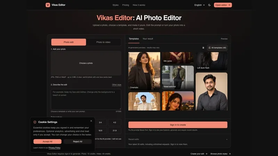Pick the Street editorial template

pos(178,77)
